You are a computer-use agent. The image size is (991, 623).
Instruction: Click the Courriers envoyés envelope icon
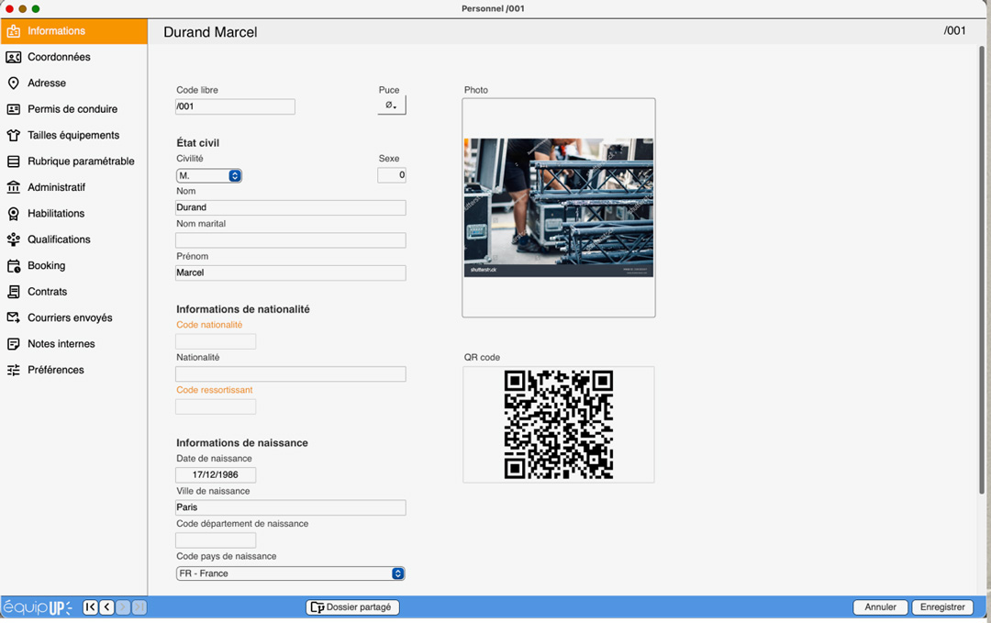(x=13, y=318)
